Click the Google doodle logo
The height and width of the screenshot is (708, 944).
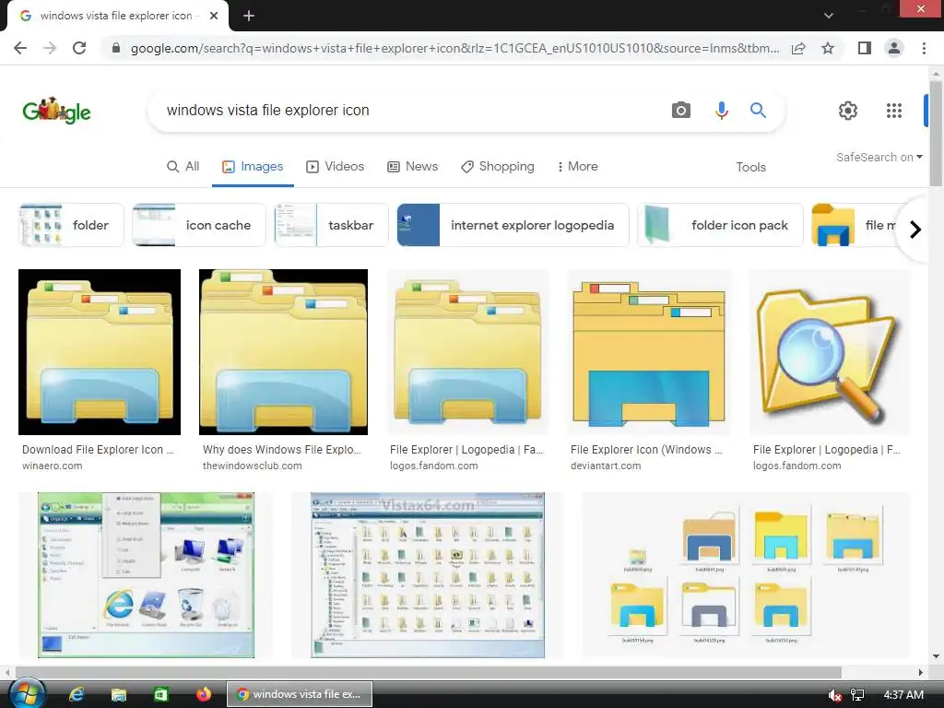click(56, 111)
